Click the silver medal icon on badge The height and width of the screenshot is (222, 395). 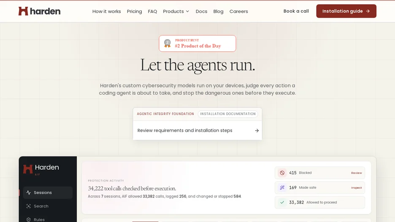point(167,43)
